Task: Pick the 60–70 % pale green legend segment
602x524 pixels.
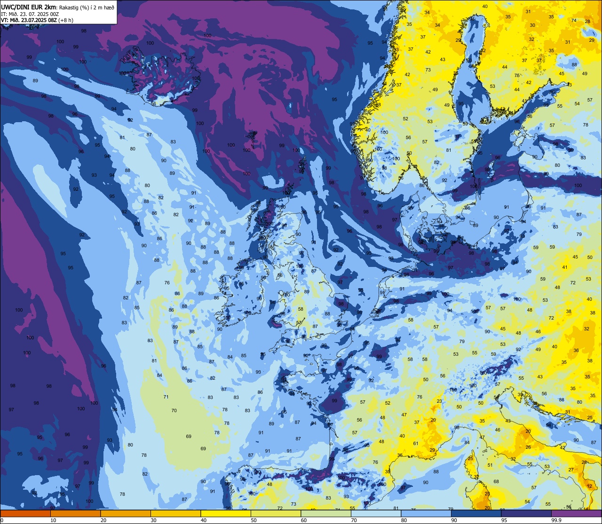Action: 326,514
